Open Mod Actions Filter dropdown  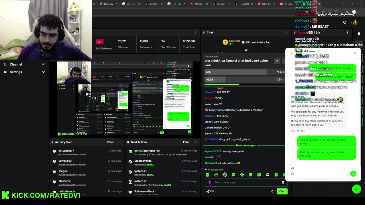point(186,142)
